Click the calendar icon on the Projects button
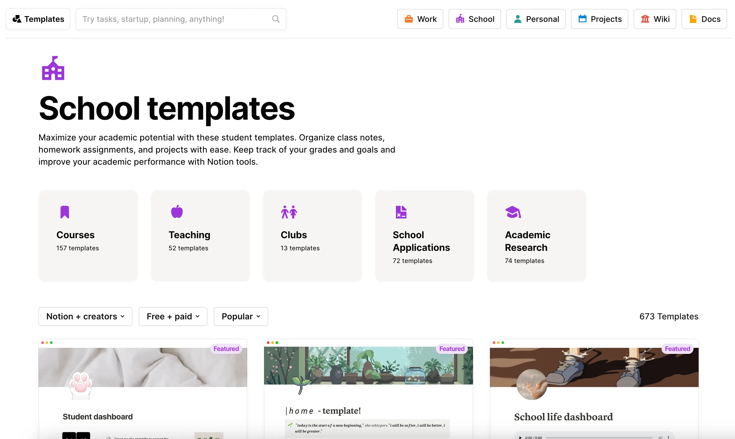Screen dimensions: 735x439 (583, 18)
